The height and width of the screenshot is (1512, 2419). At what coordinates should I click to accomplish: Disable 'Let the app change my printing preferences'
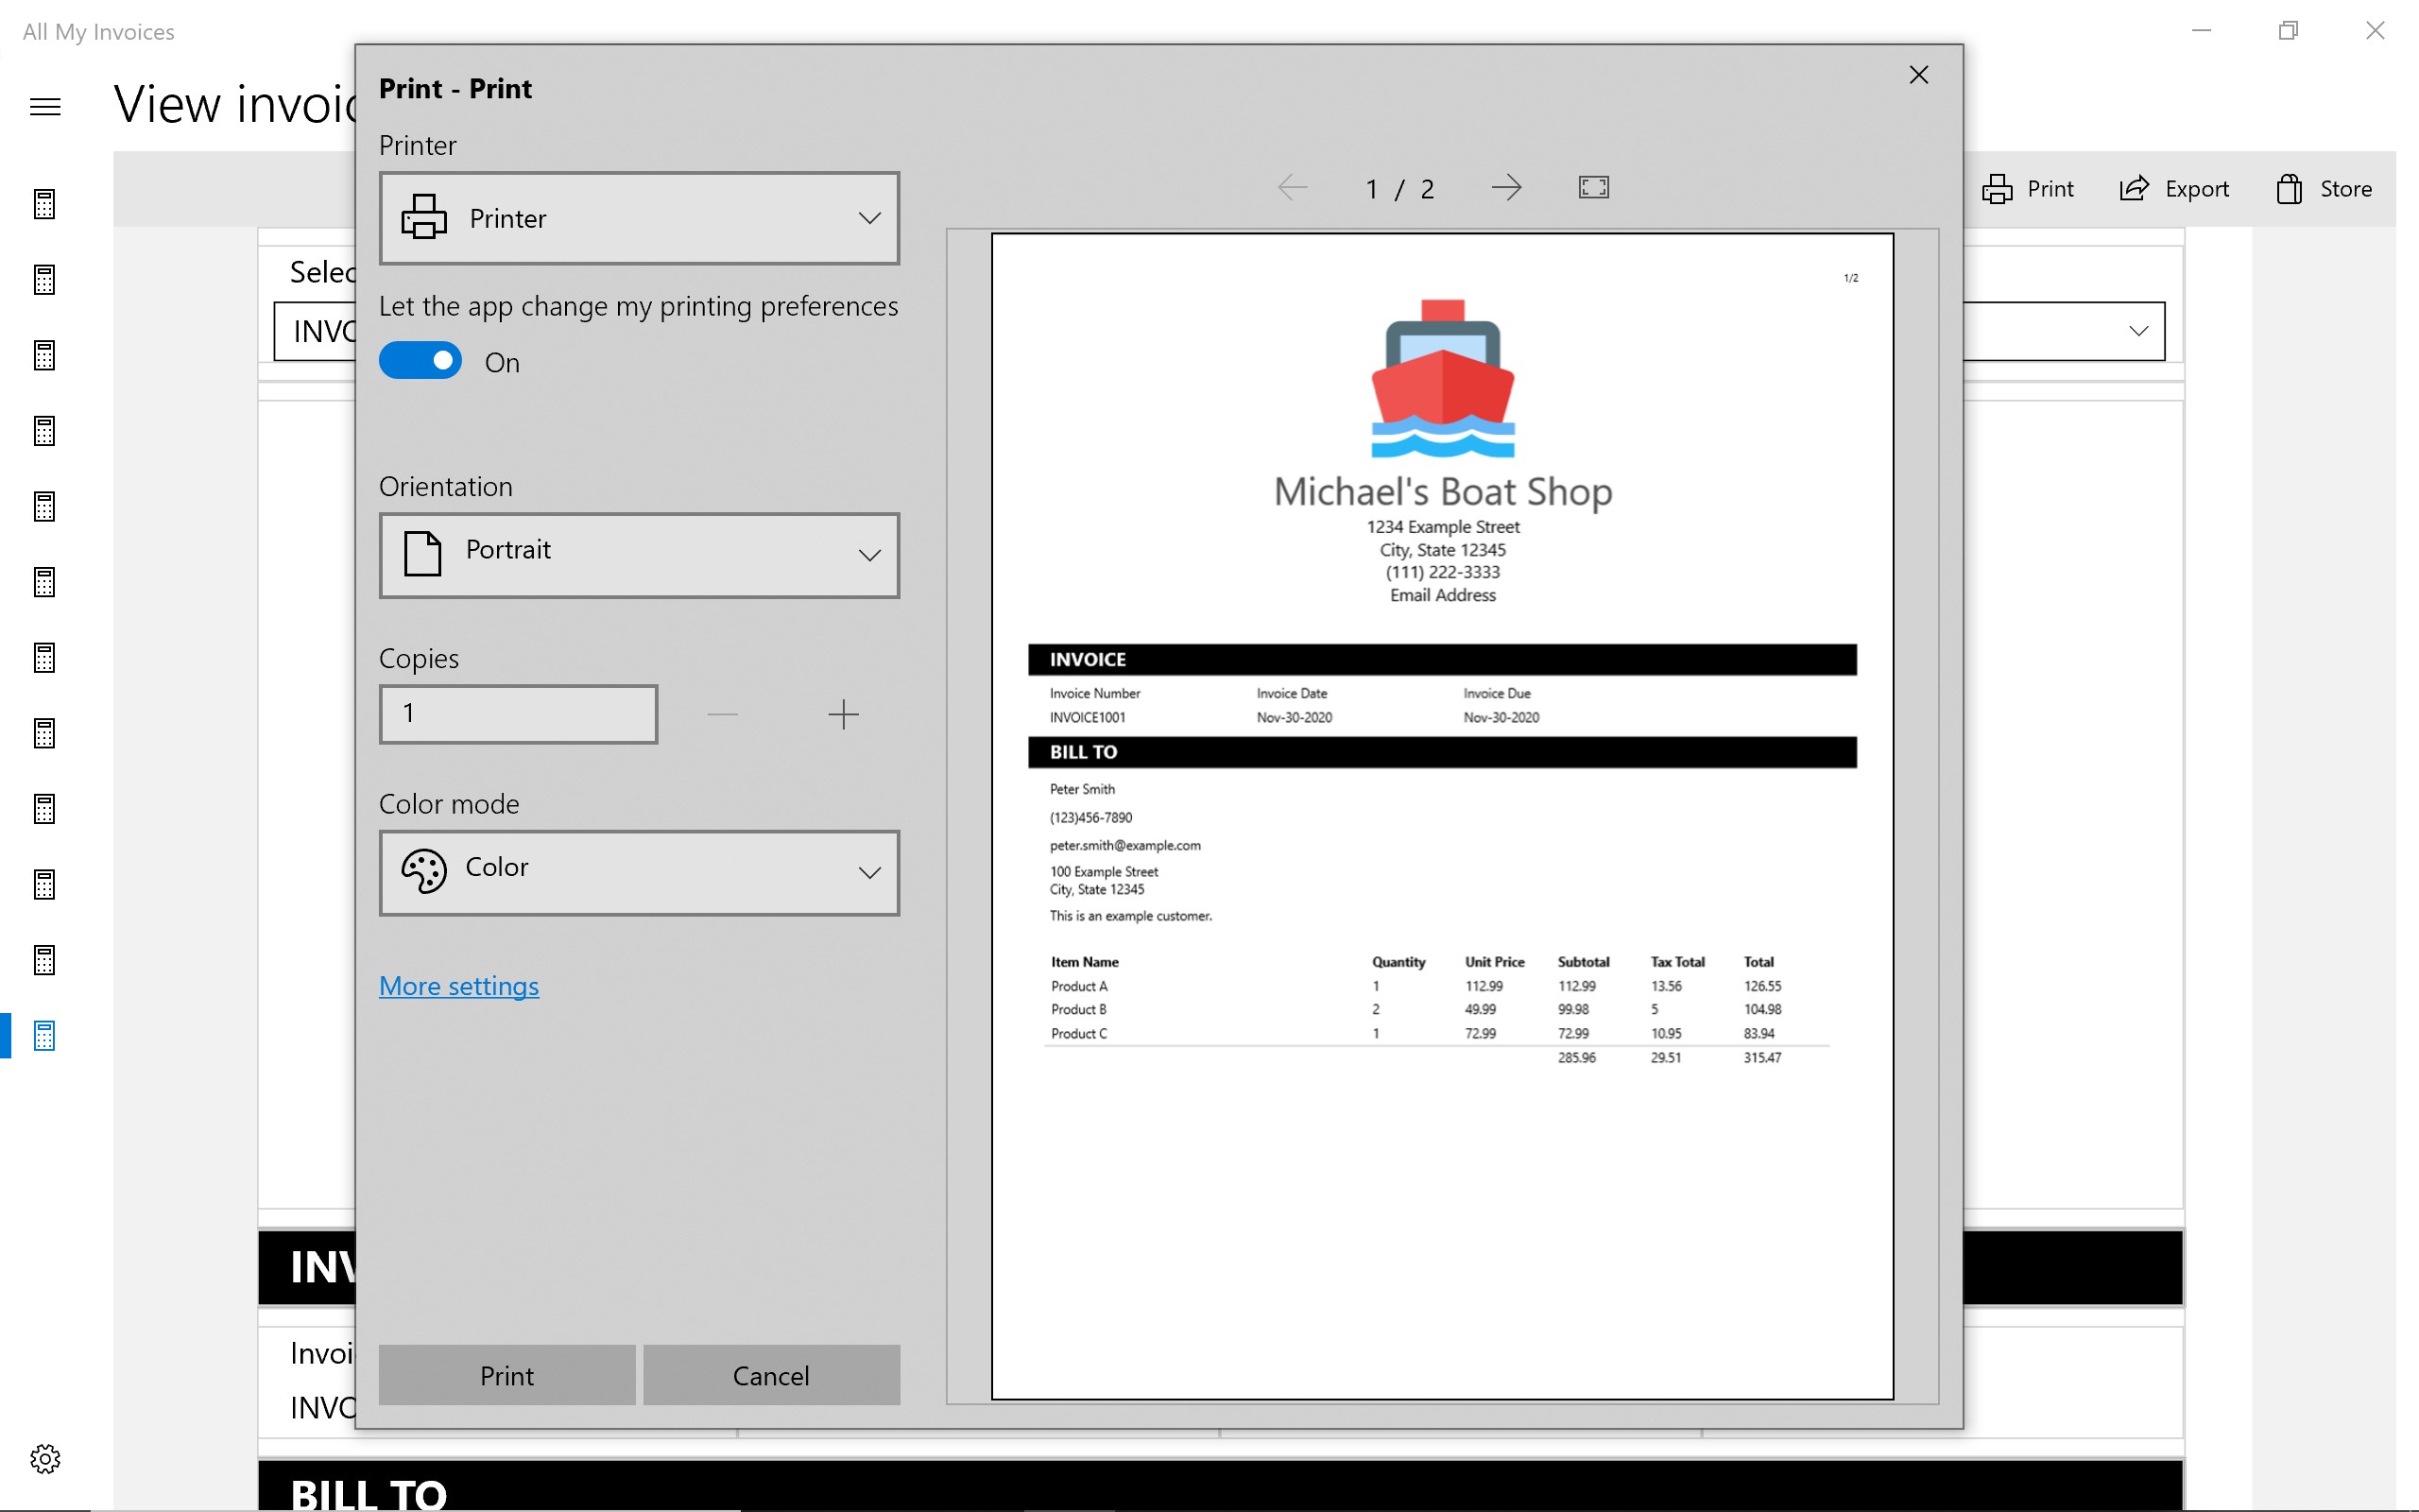420,360
